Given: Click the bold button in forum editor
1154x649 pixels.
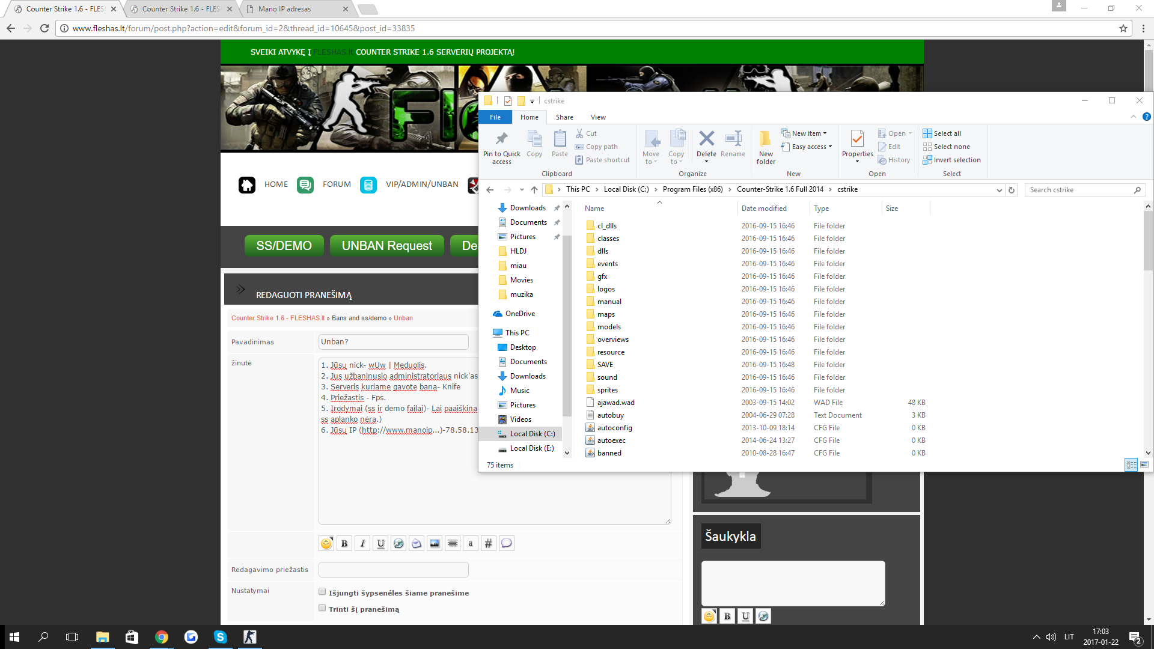Looking at the screenshot, I should point(344,544).
